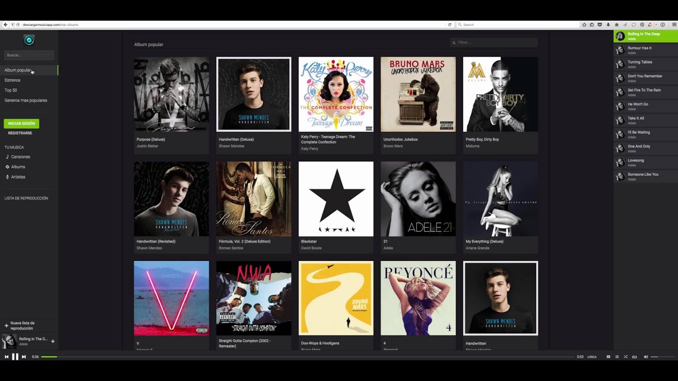
Task: Open Doo-Wops & Hooligans album cover
Action: coord(336,298)
